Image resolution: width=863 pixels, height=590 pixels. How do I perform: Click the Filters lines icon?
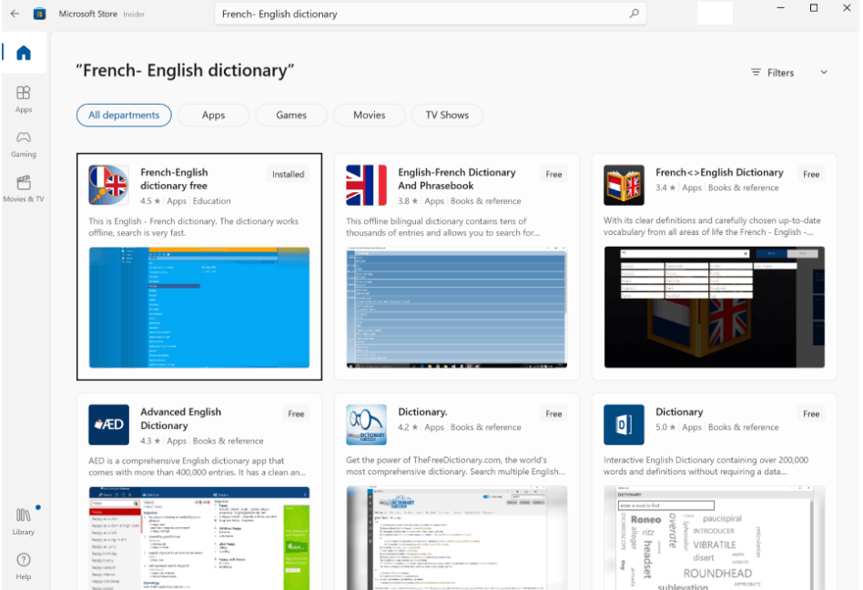click(x=756, y=72)
